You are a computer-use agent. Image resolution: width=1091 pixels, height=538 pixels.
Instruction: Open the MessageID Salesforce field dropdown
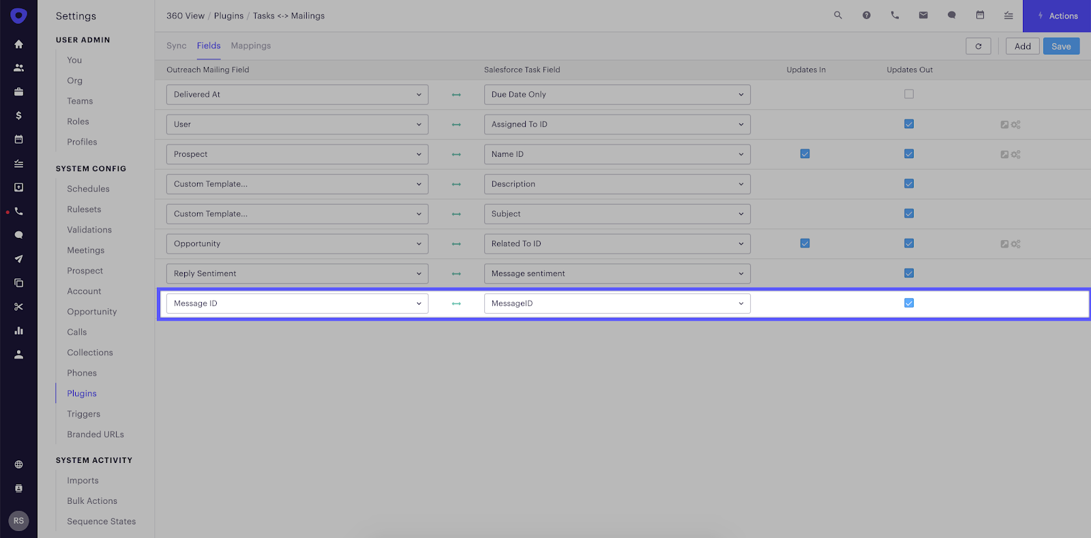[x=617, y=303]
